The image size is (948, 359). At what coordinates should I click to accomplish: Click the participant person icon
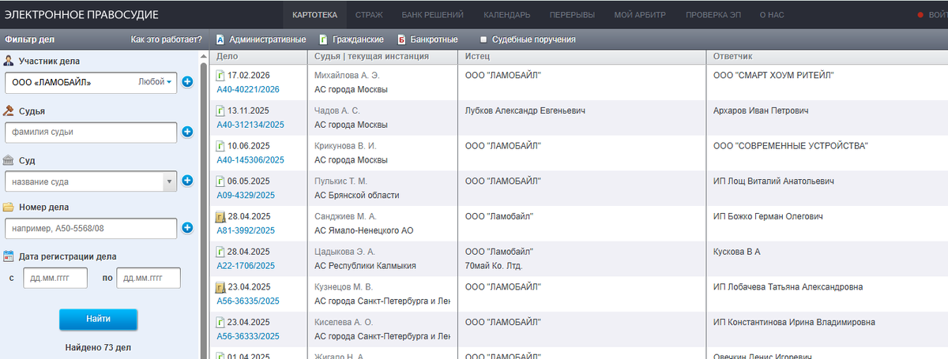click(9, 61)
